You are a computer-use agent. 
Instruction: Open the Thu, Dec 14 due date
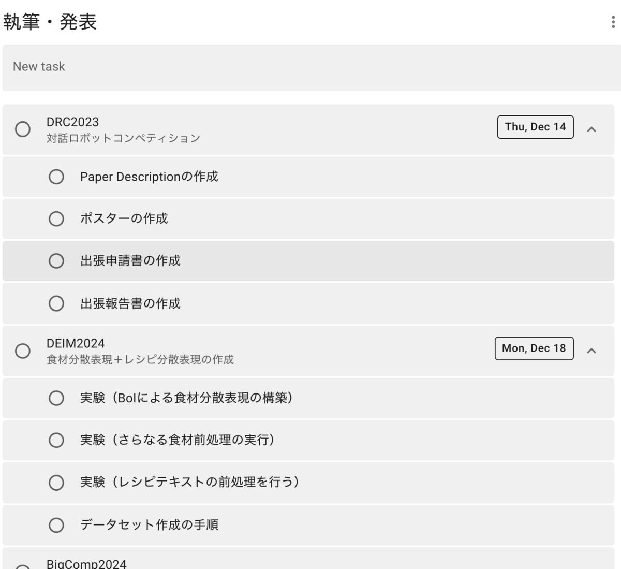pos(536,127)
